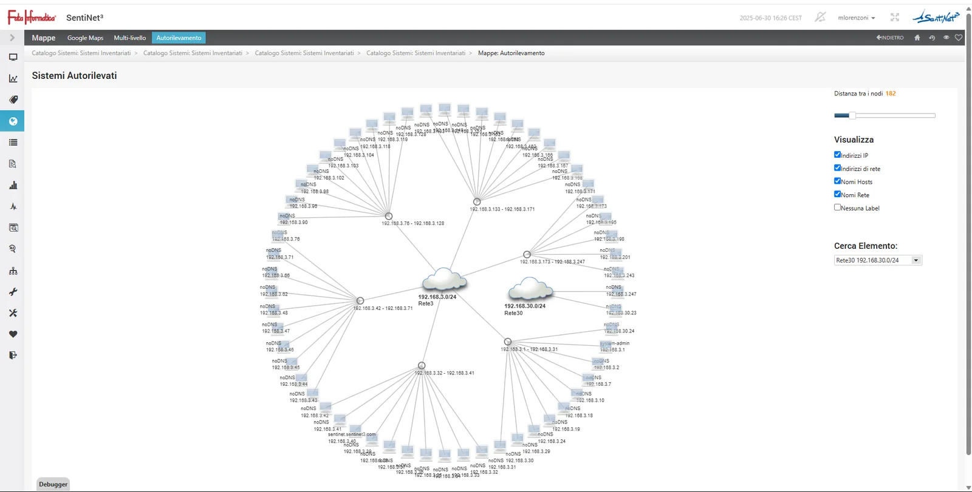
Task: Open the crossed tools icon in the sidebar
Action: click(x=13, y=313)
